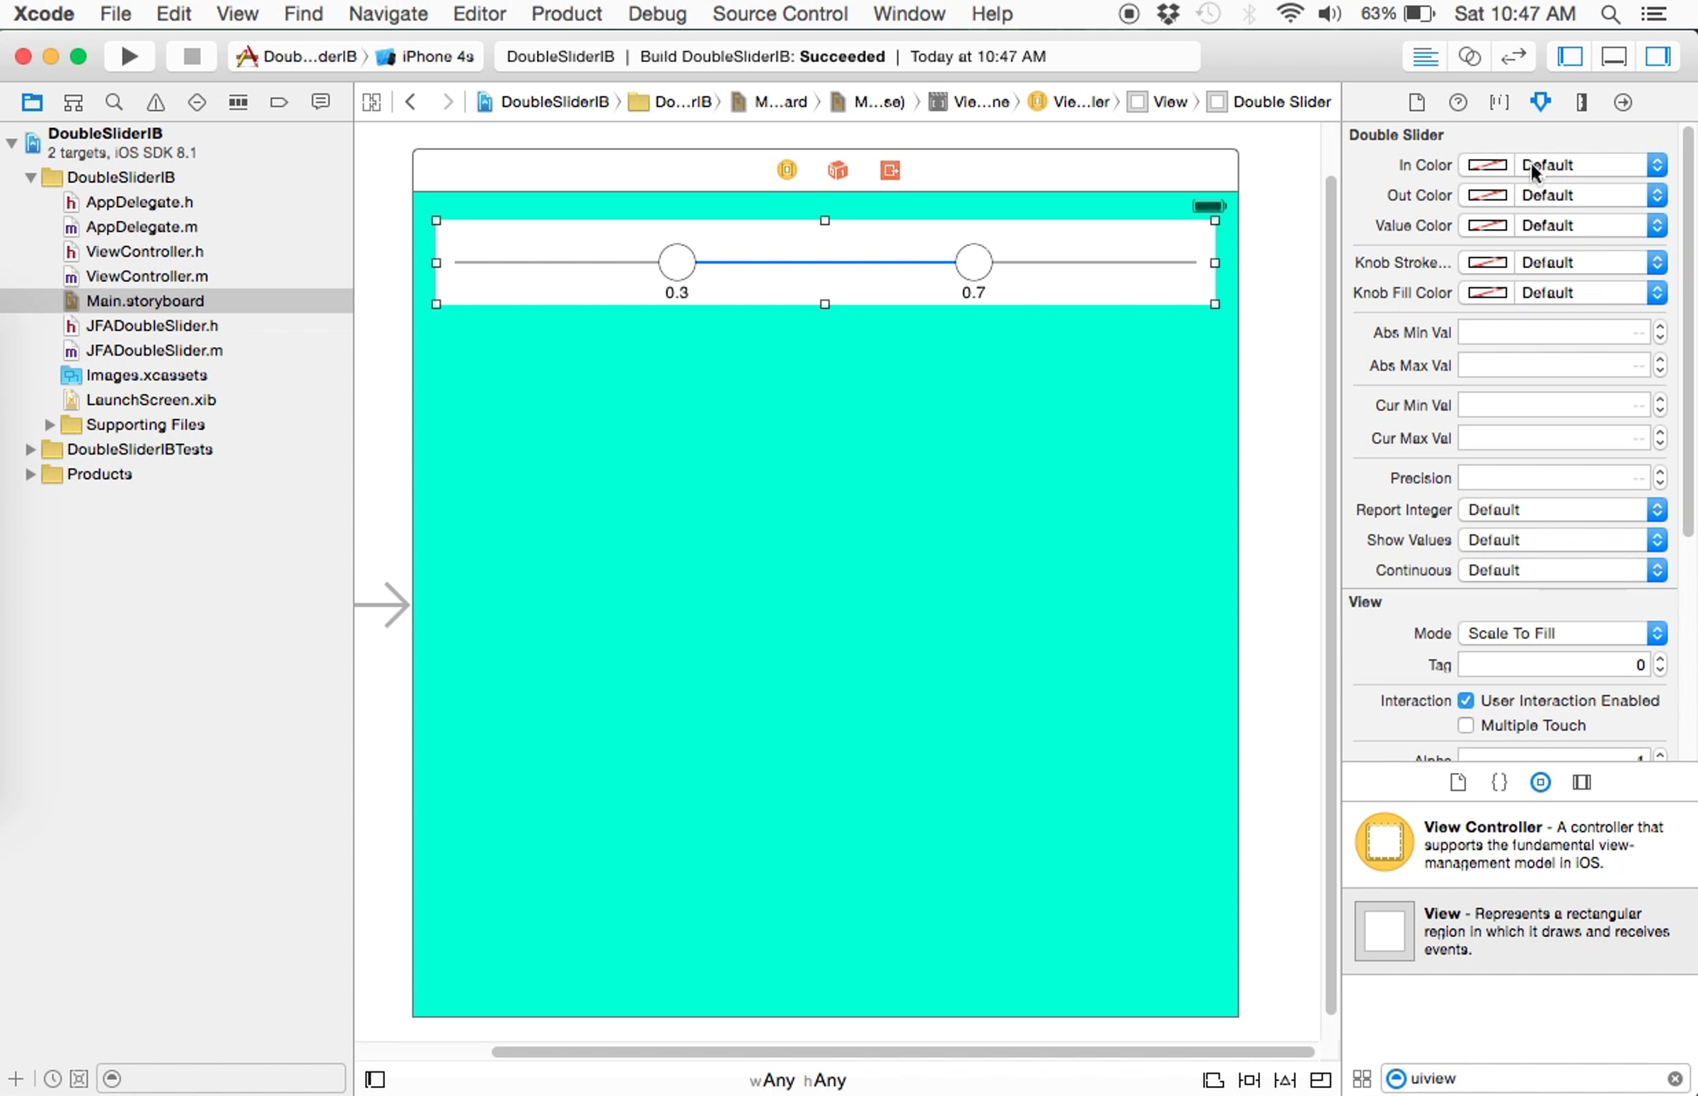Open Spotlight search in the menu bar

point(1610,14)
